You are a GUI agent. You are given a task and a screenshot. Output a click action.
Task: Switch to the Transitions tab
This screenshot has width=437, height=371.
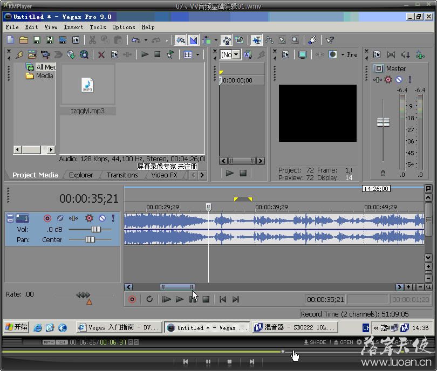point(122,175)
